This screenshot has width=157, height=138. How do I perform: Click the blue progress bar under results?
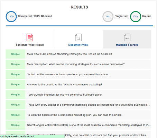click(x=80, y=26)
